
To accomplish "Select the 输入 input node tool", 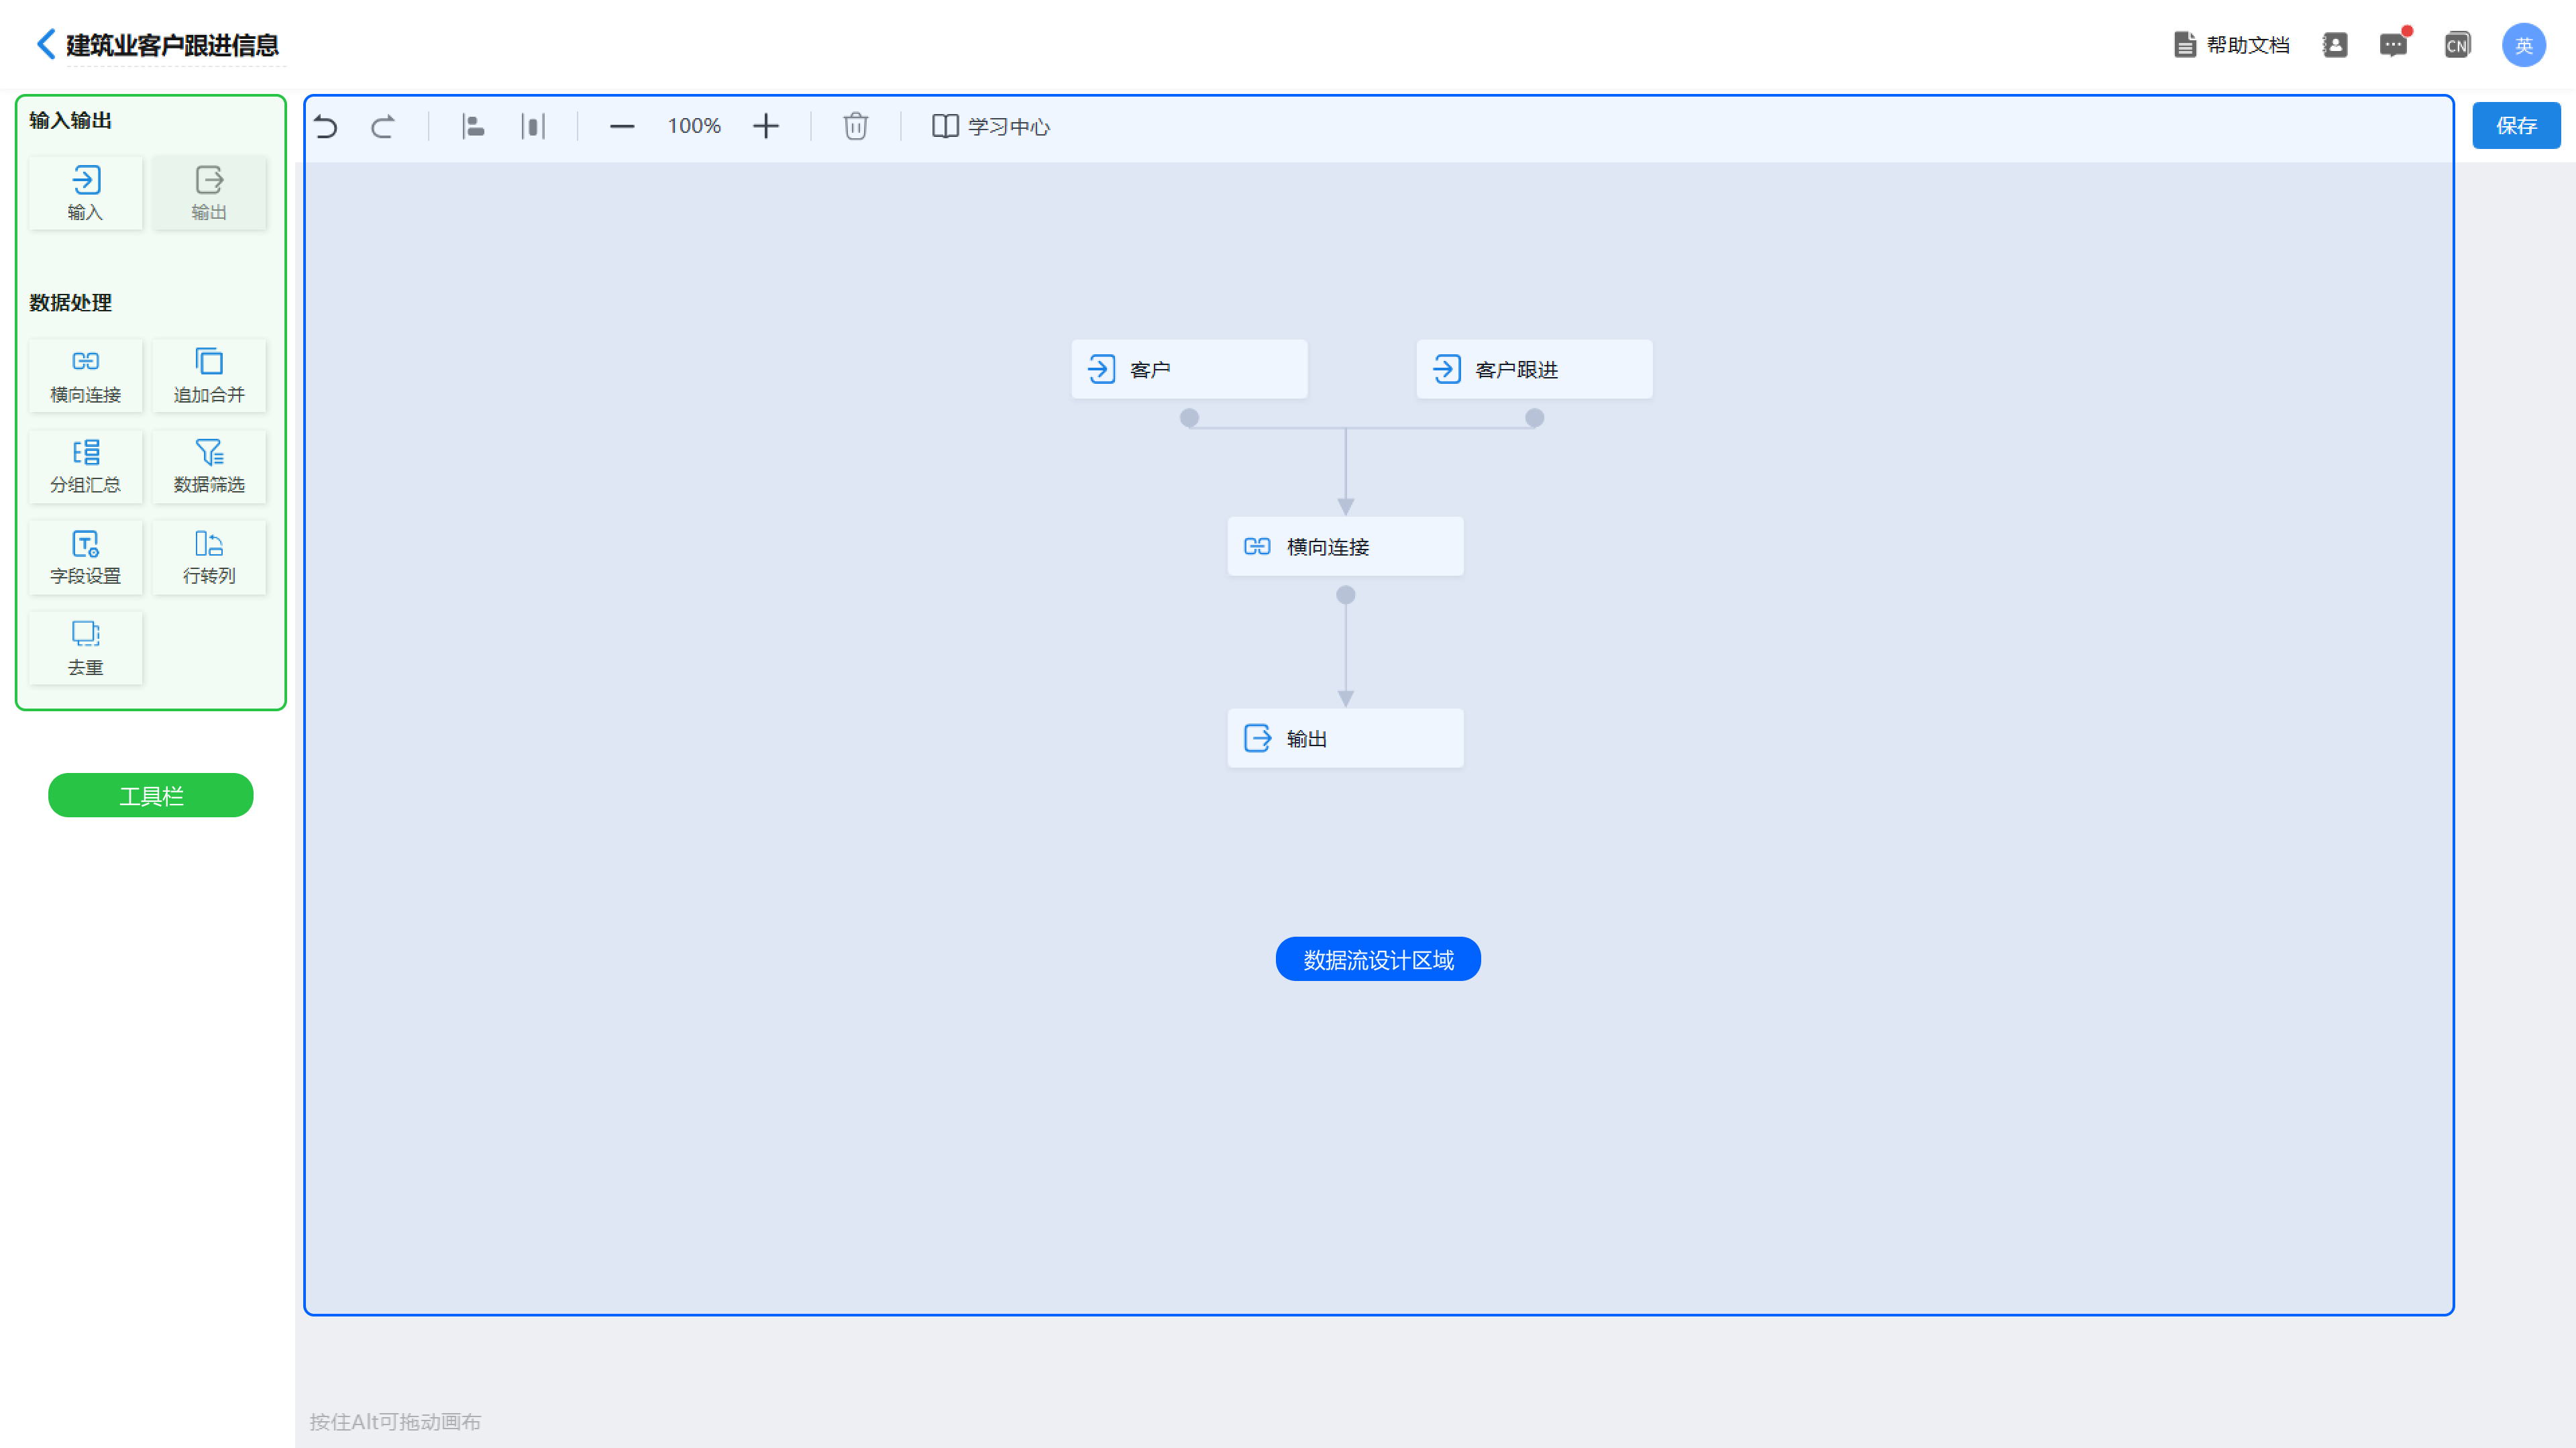I will (86, 193).
